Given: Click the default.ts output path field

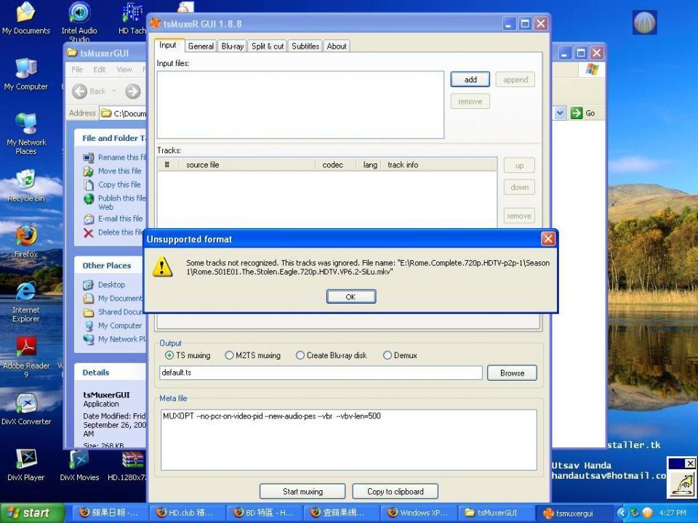Looking at the screenshot, I should (321, 373).
